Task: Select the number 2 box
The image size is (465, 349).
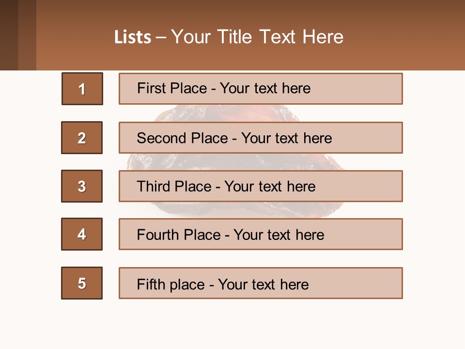Action: [82, 138]
